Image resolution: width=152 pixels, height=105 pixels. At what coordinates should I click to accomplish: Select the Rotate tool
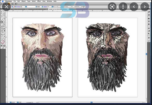point(2,24)
